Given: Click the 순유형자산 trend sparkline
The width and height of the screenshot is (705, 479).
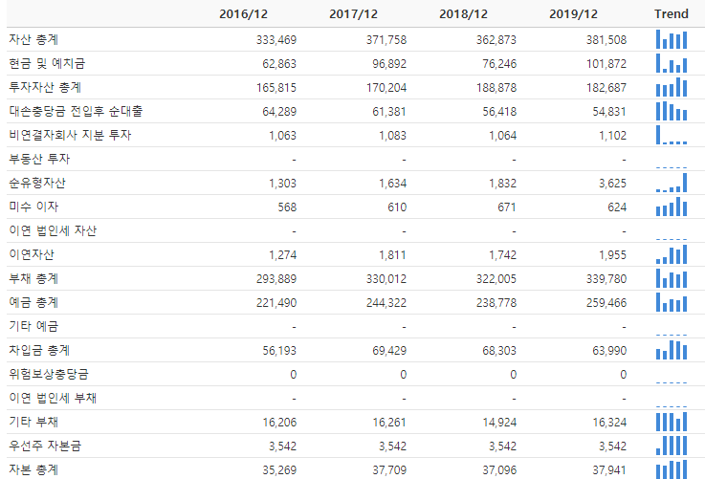Looking at the screenshot, I should pyautogui.click(x=672, y=183).
